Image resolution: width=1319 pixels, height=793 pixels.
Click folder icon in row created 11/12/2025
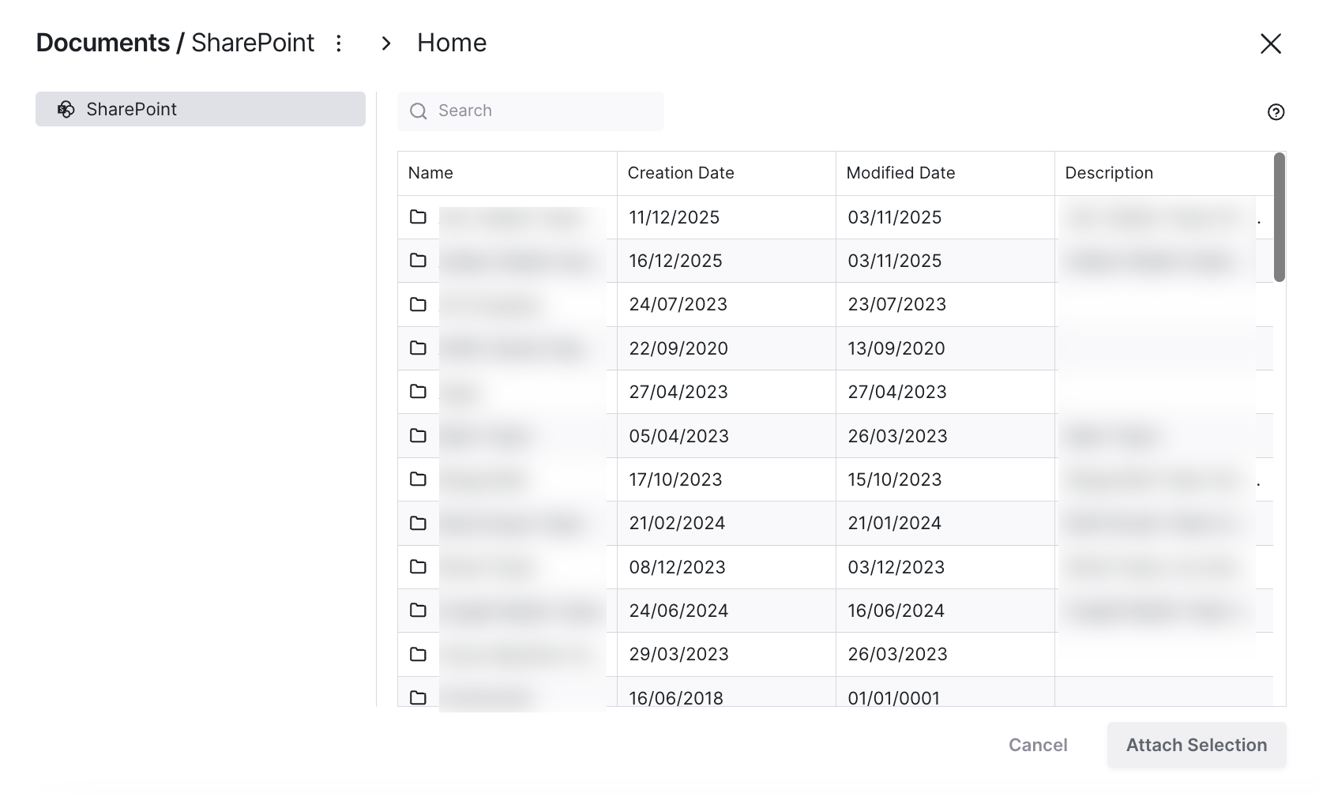(x=419, y=217)
